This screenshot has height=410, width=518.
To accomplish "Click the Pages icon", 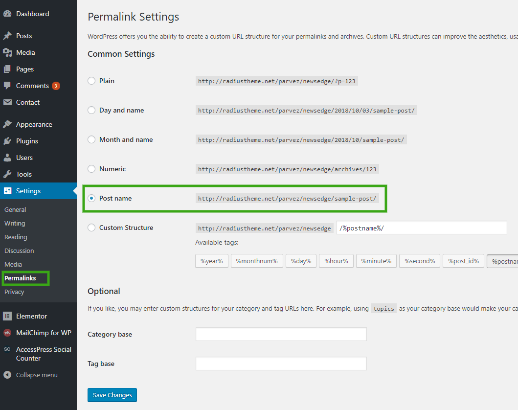I will [x=7, y=69].
